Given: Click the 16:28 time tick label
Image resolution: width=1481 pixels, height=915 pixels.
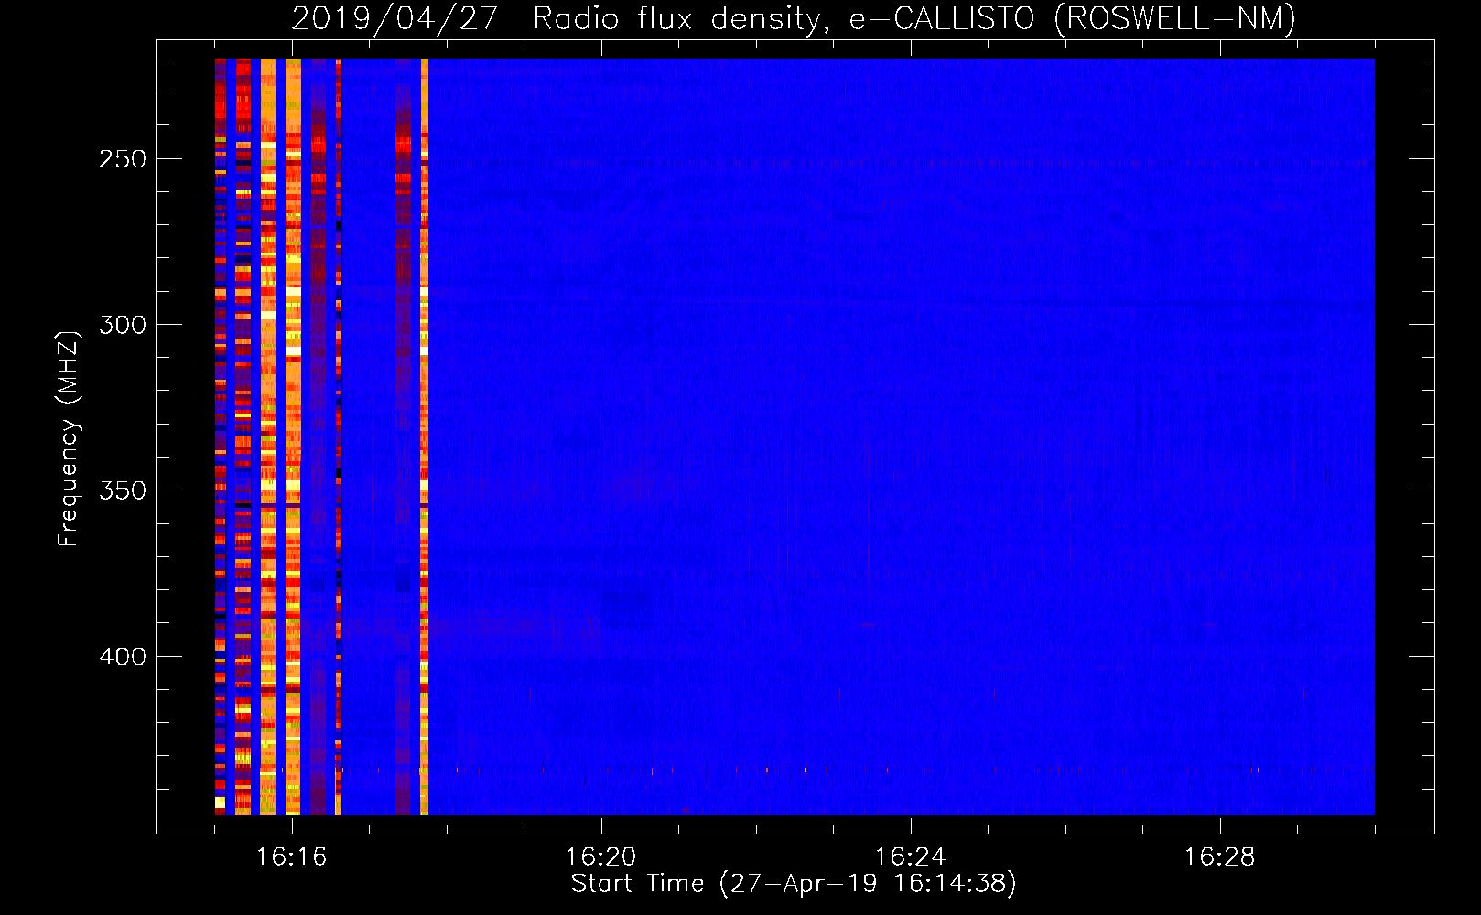Looking at the screenshot, I should pos(1220,857).
